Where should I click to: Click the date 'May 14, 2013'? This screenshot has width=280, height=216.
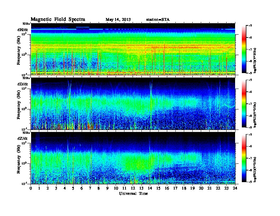tap(118, 19)
